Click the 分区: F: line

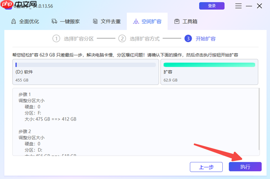coord(33,113)
